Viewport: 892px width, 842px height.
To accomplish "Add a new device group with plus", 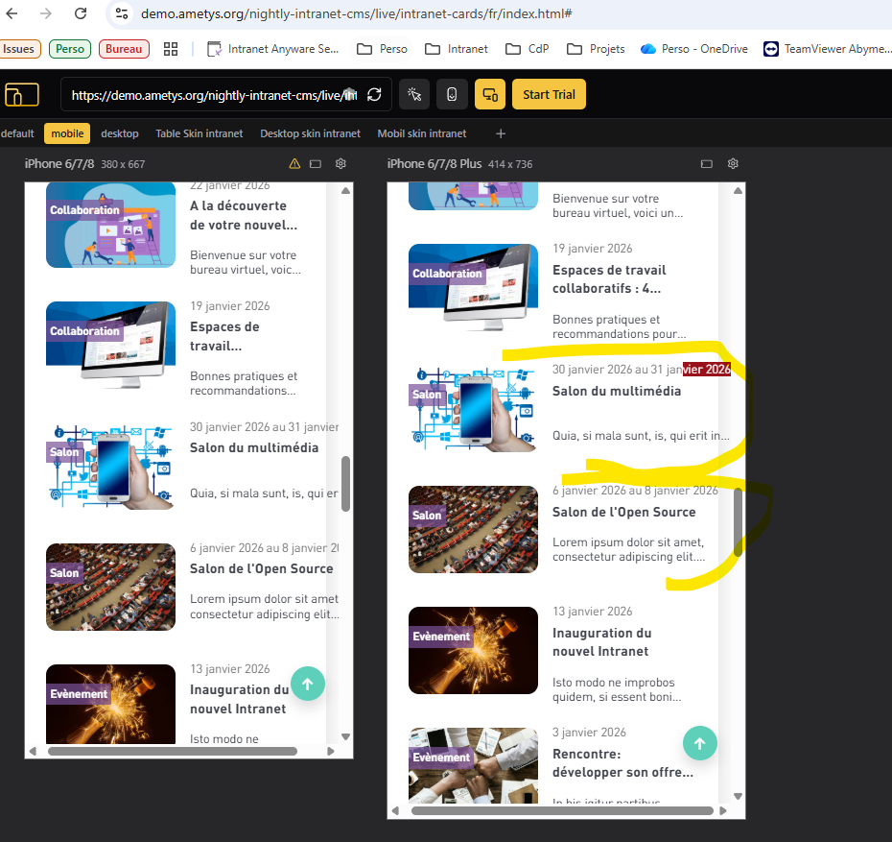I will pos(500,133).
